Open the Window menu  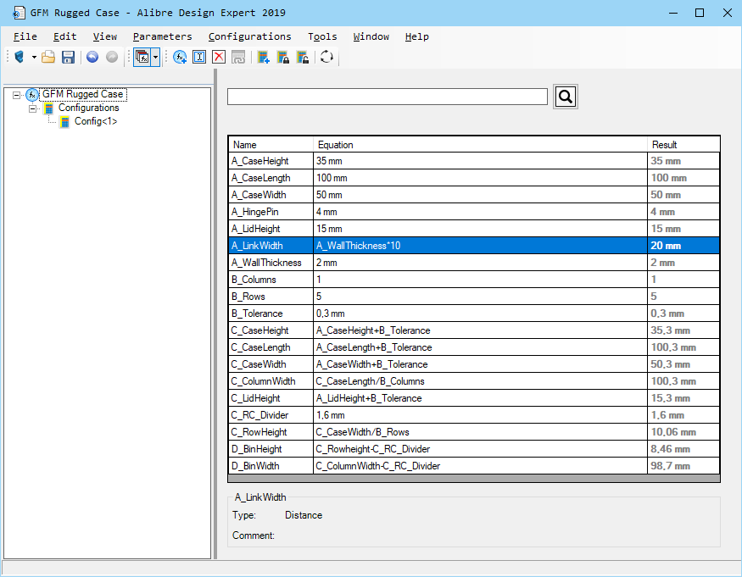pos(371,36)
